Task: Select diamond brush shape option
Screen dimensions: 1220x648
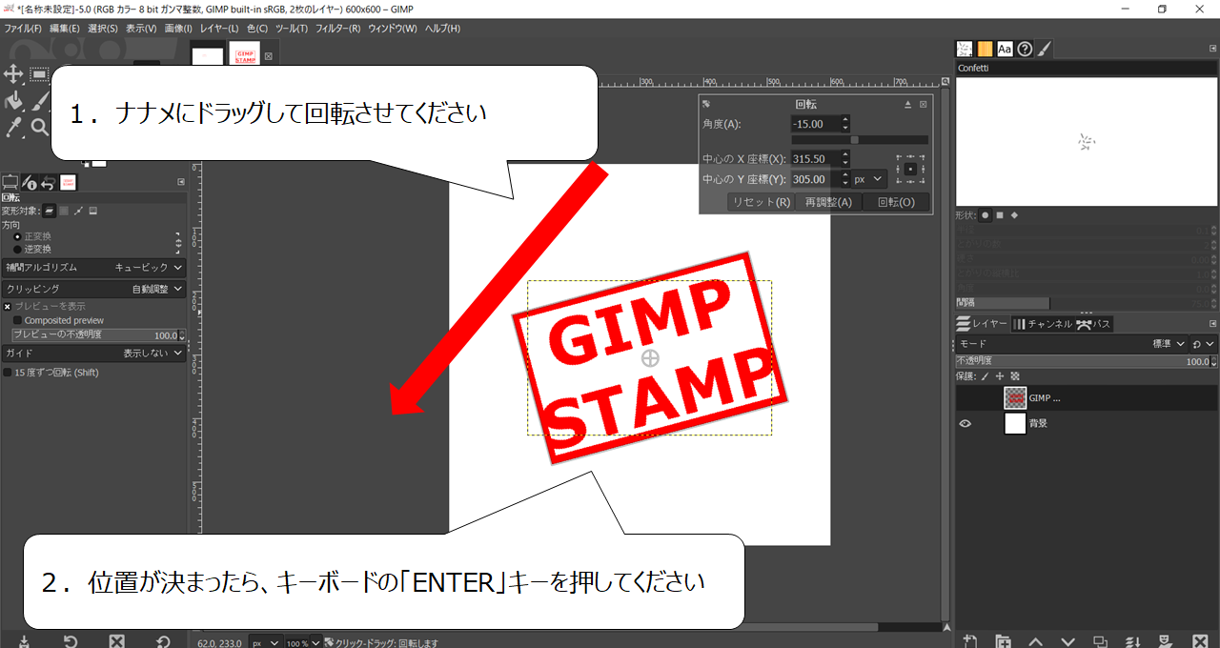Action: [1014, 215]
